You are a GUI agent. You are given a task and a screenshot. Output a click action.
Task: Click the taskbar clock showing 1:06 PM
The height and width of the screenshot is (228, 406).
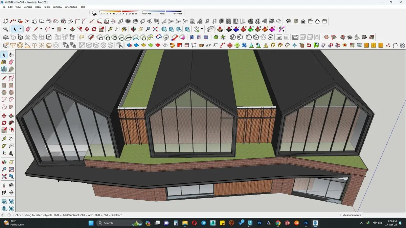(392, 223)
